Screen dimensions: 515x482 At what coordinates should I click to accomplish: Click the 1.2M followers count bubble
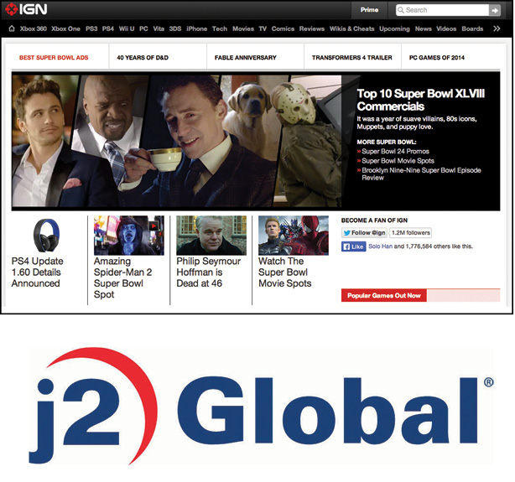[x=412, y=232]
